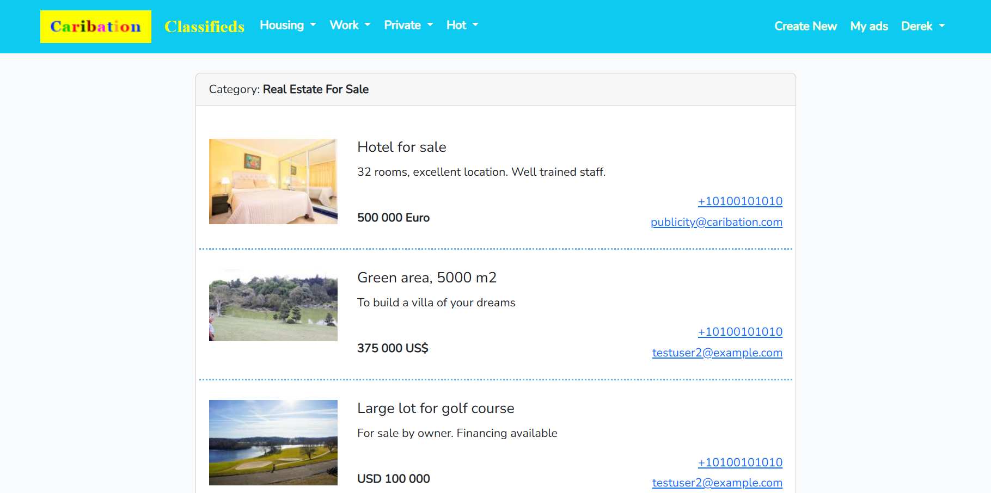Email publicity@caribation.com
Viewport: 991px width, 493px height.
click(716, 222)
